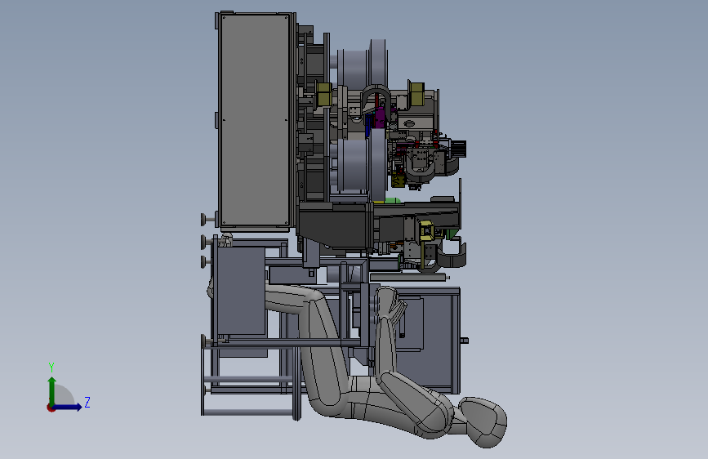Click the blue Z axis arrow of the view triad
This screenshot has width=708, height=459.
(68, 407)
